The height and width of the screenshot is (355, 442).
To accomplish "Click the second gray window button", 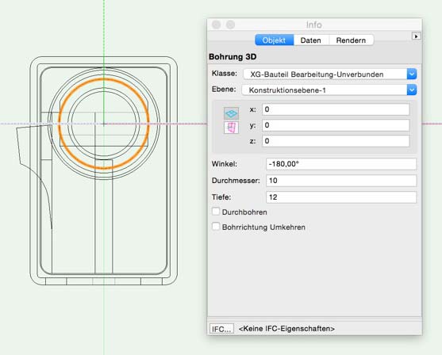I will (x=230, y=25).
